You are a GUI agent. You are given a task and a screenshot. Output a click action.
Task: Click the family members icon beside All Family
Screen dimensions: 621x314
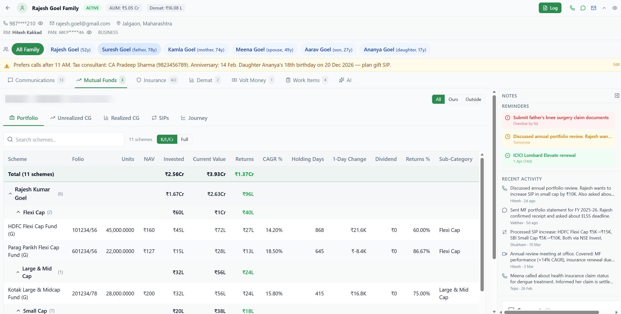click(6, 49)
